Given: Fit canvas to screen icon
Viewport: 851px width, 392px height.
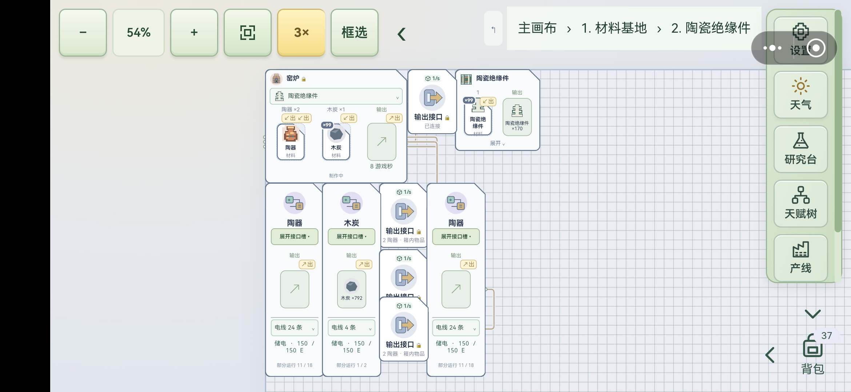Looking at the screenshot, I should [x=248, y=33].
